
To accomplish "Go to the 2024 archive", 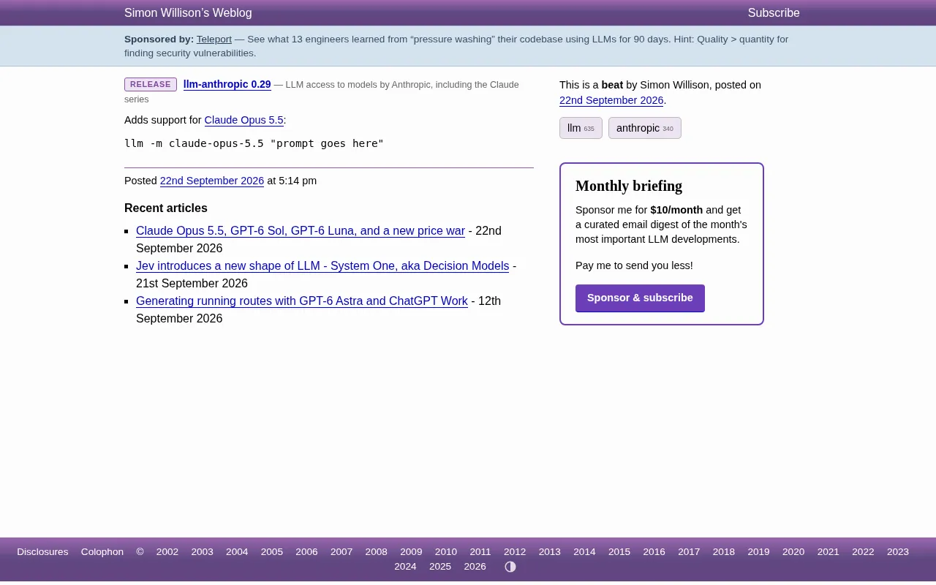I will coord(405,567).
